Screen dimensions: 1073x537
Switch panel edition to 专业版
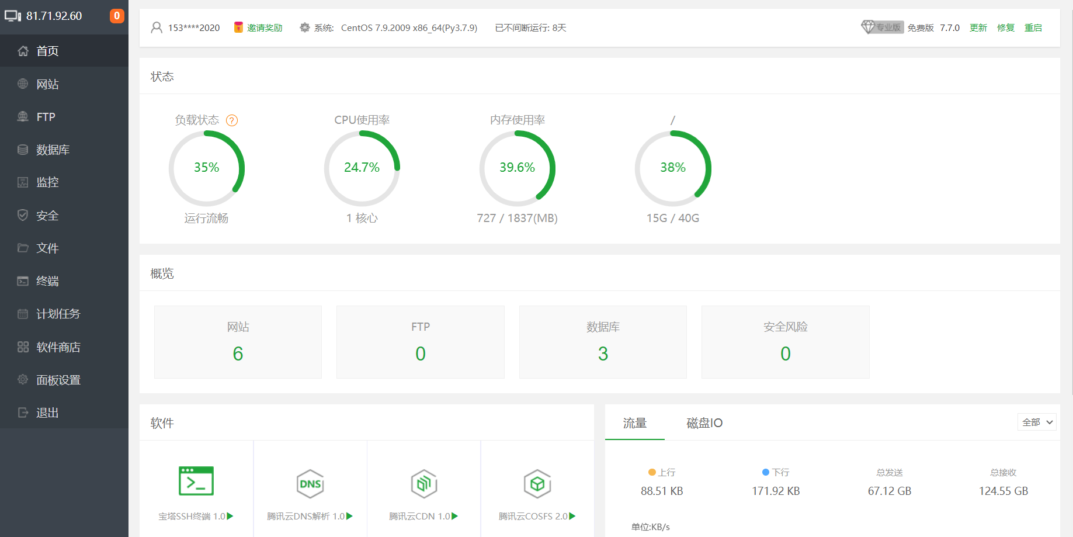[x=883, y=27]
